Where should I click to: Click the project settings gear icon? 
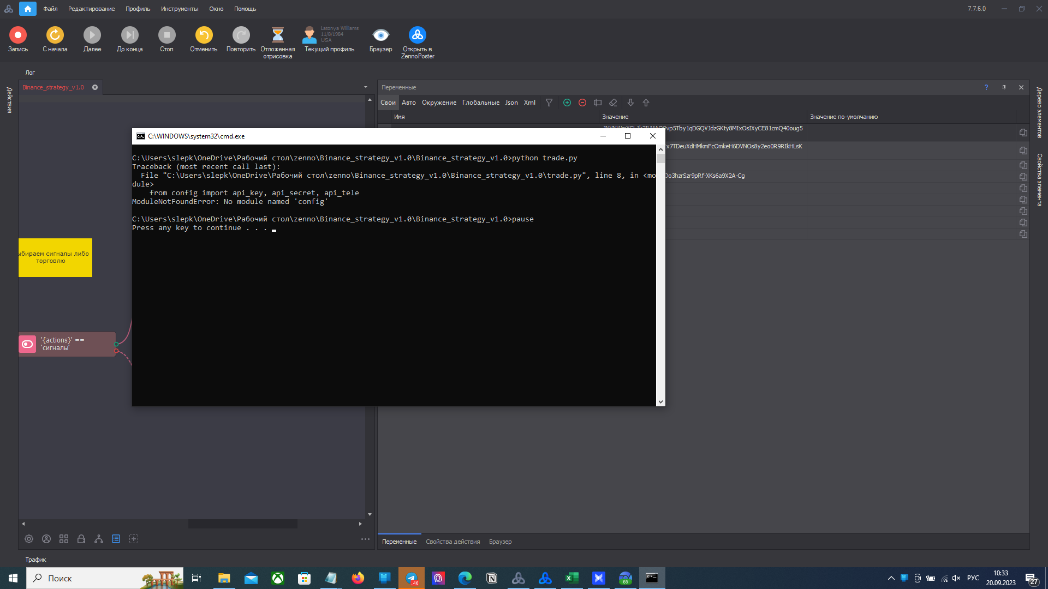pyautogui.click(x=29, y=539)
